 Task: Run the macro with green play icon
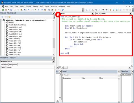tap(36, 10)
